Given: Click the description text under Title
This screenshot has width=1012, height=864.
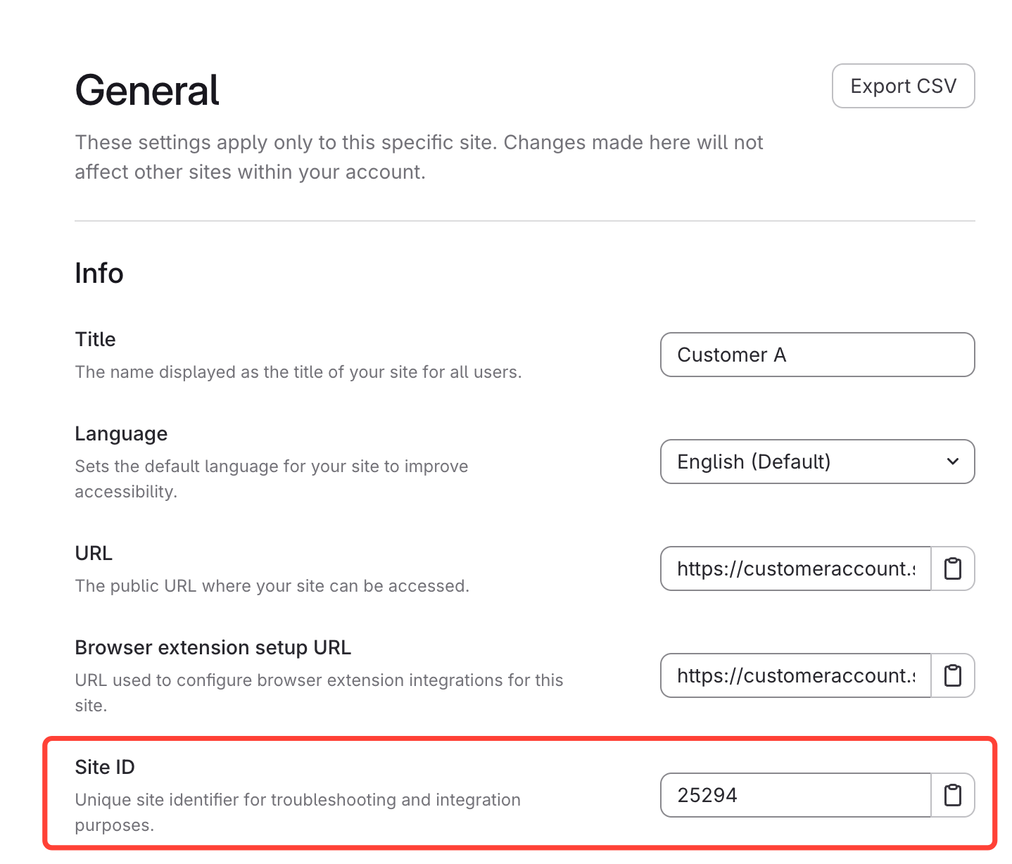Looking at the screenshot, I should tap(298, 372).
